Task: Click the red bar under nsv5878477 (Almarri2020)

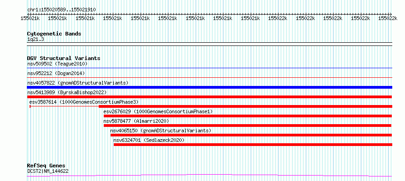Action: [x=248, y=126]
